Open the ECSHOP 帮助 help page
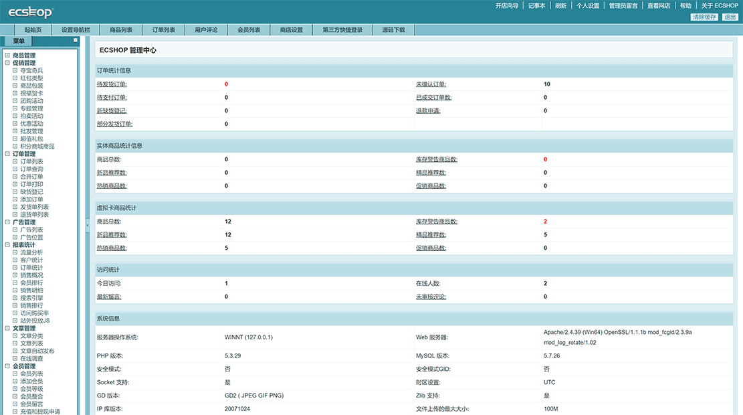743x415 pixels. point(685,5)
